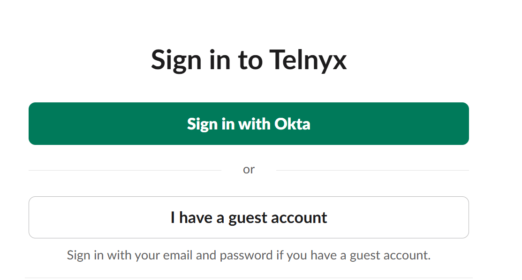Click the Sign in to Telnyx heading

(x=249, y=60)
